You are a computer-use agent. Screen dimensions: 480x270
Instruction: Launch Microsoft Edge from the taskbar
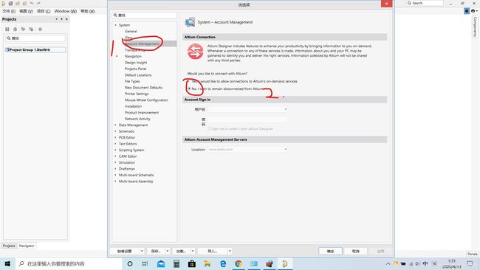pos(223,263)
